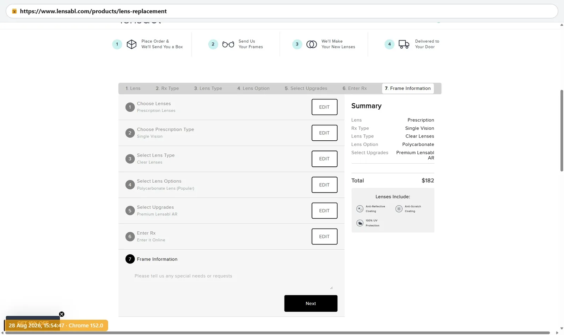Click the step 3 circle badge in header

tap(297, 44)
